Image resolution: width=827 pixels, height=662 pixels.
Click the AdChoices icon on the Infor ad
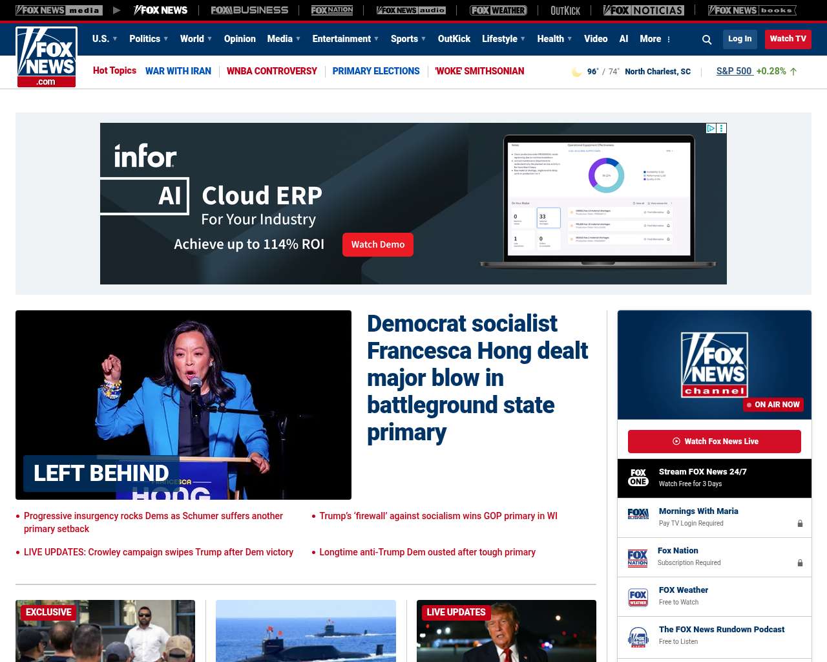(711, 129)
